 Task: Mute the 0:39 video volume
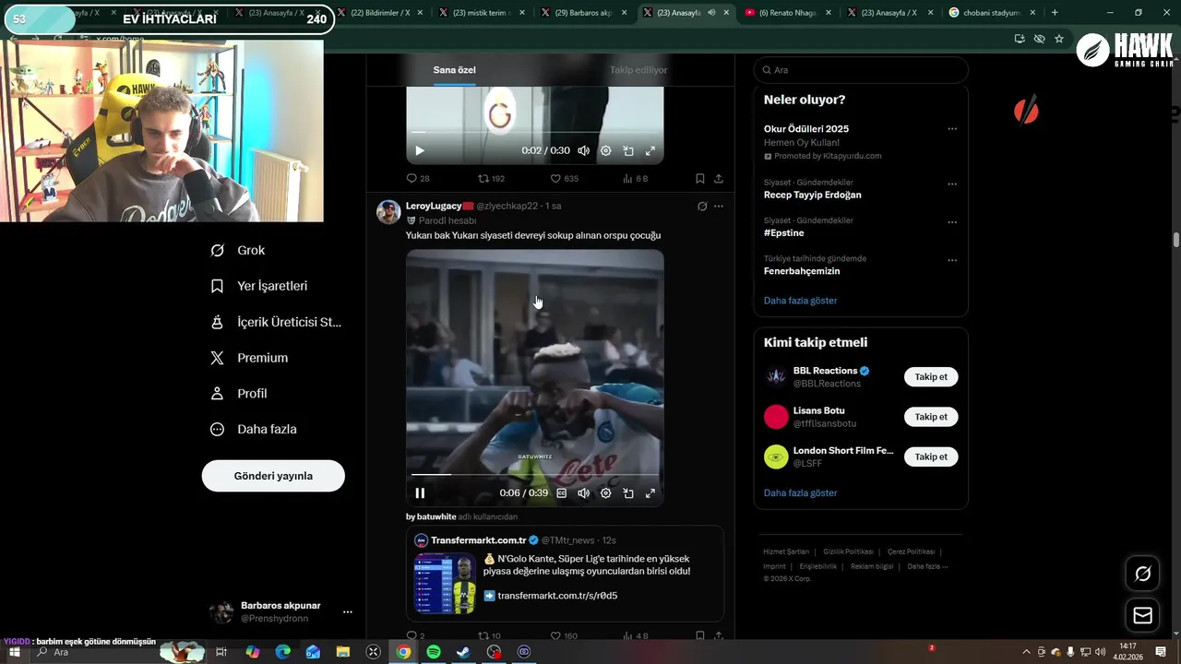click(x=583, y=493)
